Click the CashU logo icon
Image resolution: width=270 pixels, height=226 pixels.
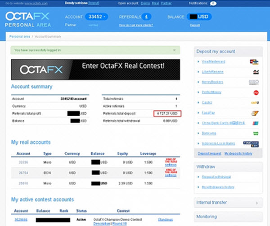(255, 103)
